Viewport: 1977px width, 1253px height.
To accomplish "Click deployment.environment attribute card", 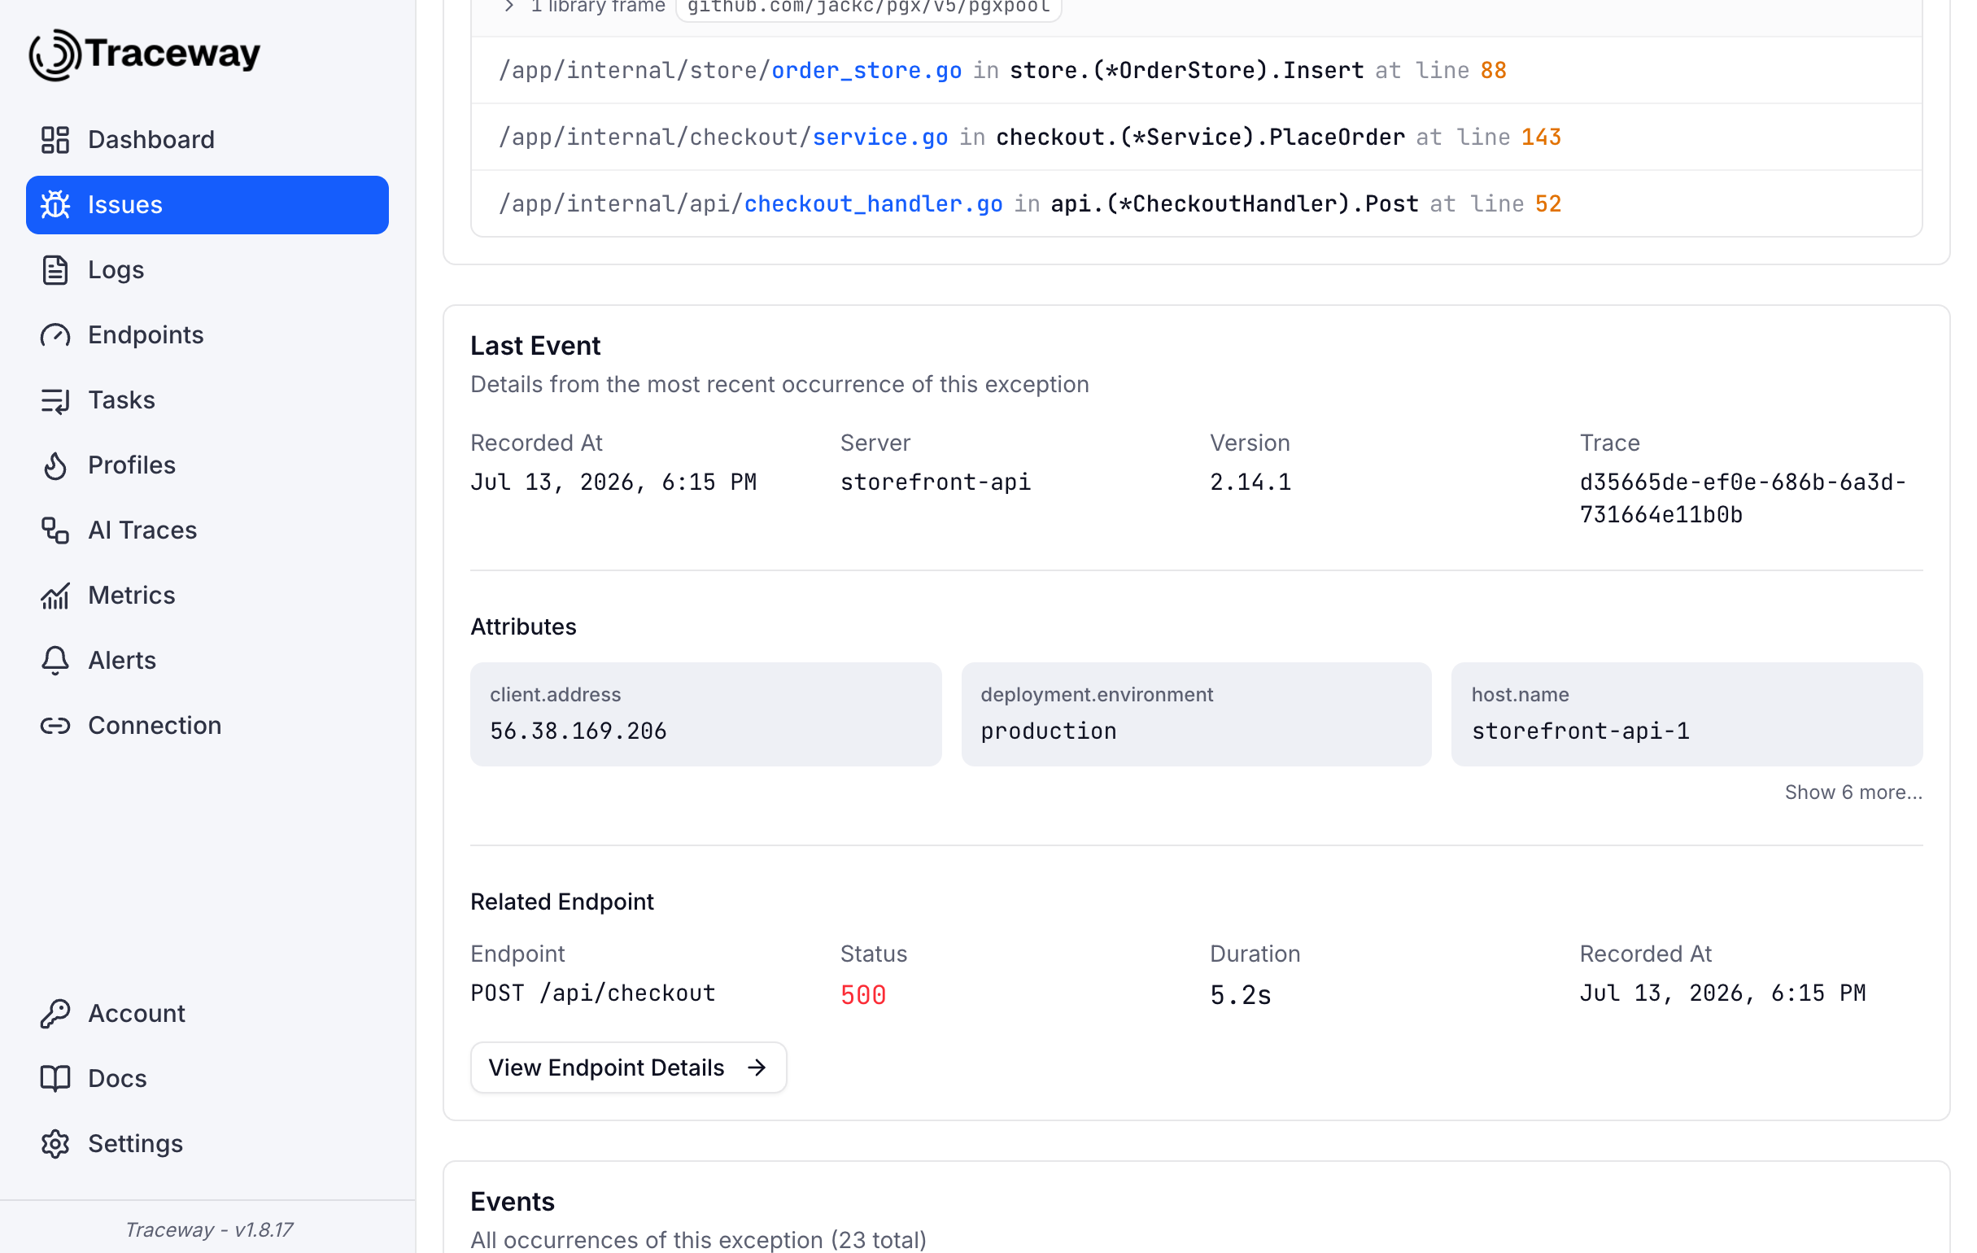I will click(1196, 714).
